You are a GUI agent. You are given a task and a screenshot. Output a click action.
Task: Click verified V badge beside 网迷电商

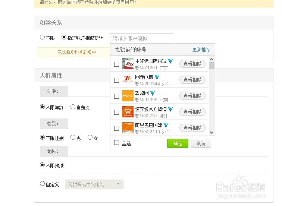tap(157, 77)
